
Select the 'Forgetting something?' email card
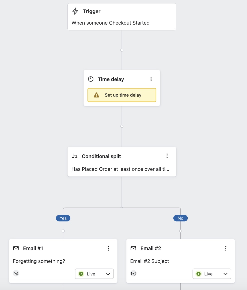[x=39, y=261]
